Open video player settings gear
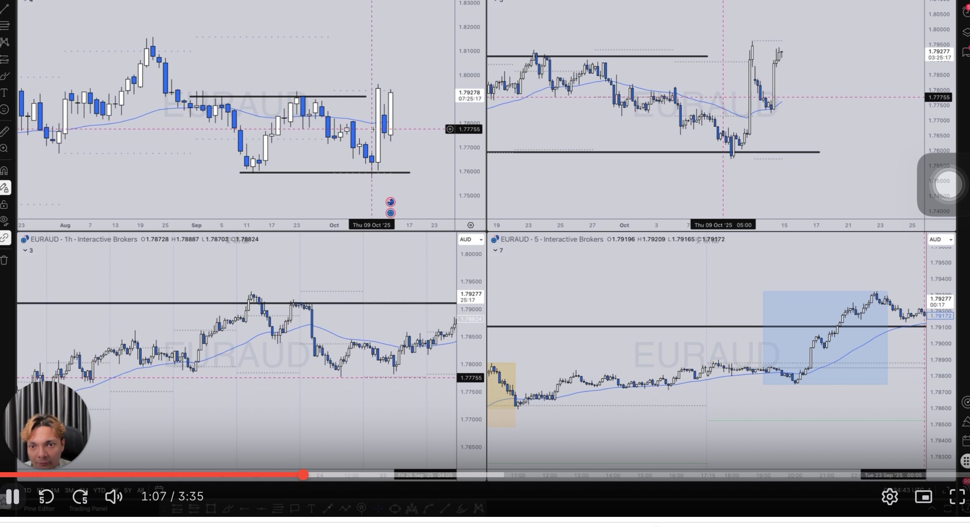 (889, 497)
